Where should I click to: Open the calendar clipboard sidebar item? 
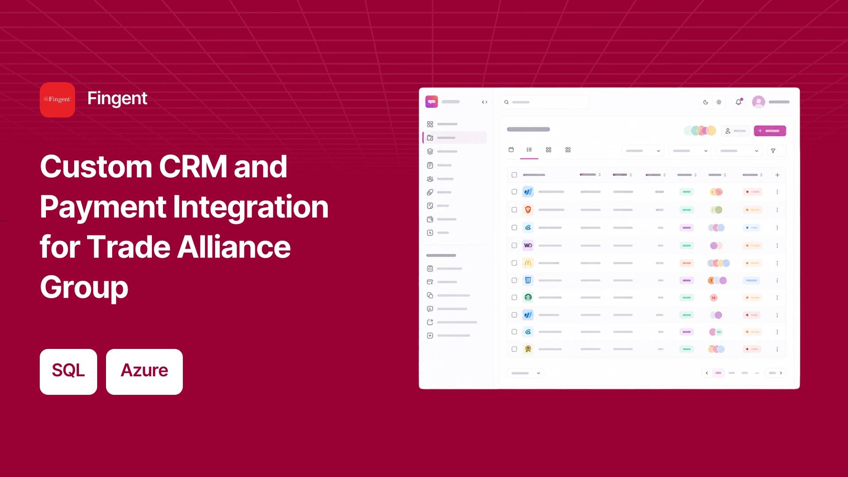click(x=445, y=269)
